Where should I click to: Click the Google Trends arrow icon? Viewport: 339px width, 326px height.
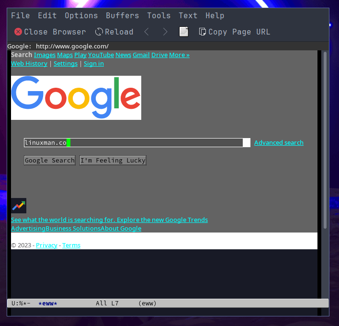[x=19, y=205]
